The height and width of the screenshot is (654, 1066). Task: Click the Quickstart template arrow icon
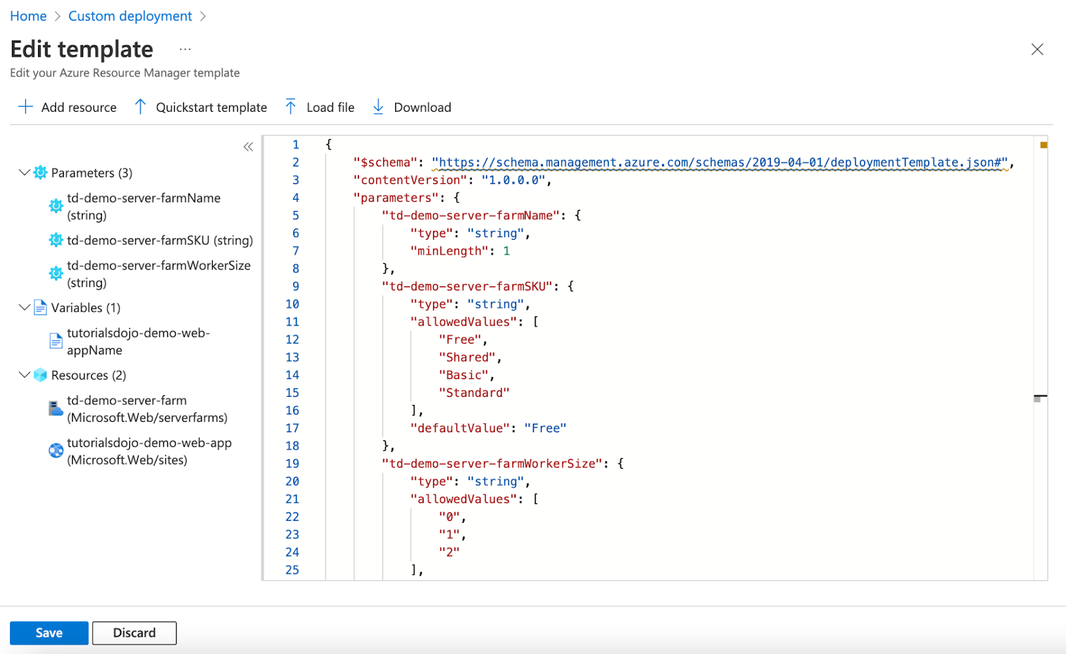click(x=140, y=107)
